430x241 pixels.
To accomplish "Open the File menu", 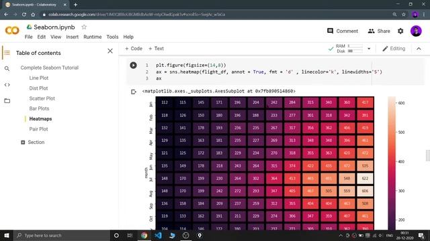I will tap(28, 37).
